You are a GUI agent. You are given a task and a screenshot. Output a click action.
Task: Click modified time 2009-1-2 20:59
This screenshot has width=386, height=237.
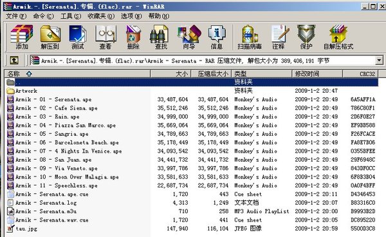[316, 229]
